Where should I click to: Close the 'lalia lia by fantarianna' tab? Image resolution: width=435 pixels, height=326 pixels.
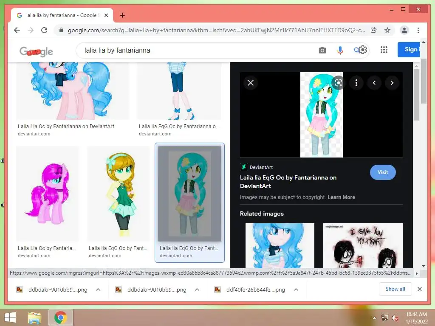pyautogui.click(x=106, y=15)
